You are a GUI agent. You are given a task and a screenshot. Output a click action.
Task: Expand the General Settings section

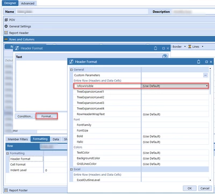click(109, 26)
